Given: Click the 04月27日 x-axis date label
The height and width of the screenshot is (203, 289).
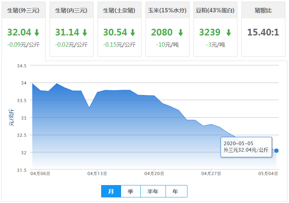Looking at the screenshot, I should pos(211,173).
